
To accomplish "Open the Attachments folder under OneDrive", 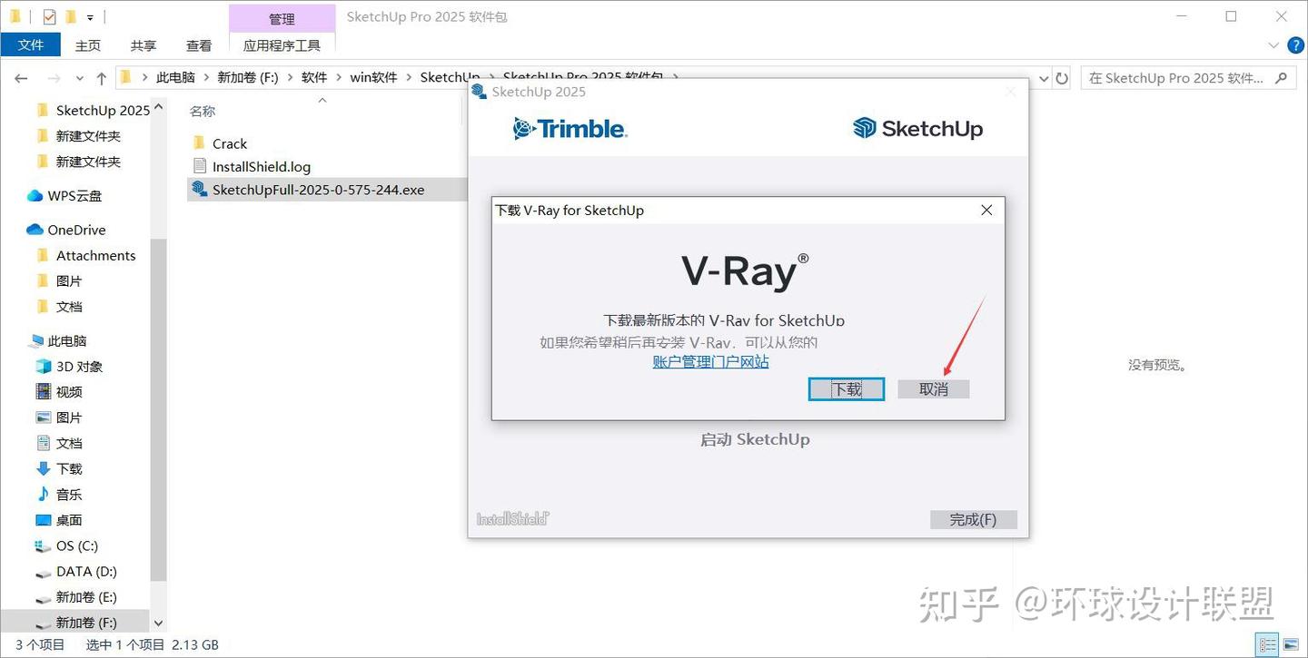I will coord(85,256).
